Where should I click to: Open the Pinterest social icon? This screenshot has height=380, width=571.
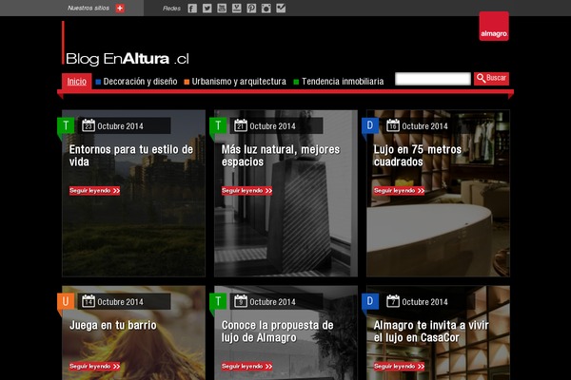[251, 9]
